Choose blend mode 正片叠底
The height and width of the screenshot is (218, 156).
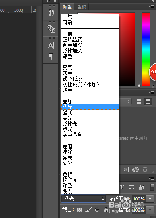click(90, 39)
